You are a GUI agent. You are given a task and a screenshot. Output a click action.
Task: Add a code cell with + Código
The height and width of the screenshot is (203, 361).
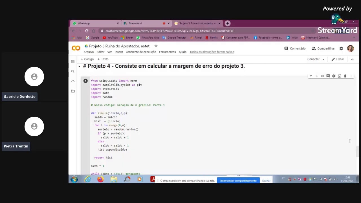tap(87, 59)
